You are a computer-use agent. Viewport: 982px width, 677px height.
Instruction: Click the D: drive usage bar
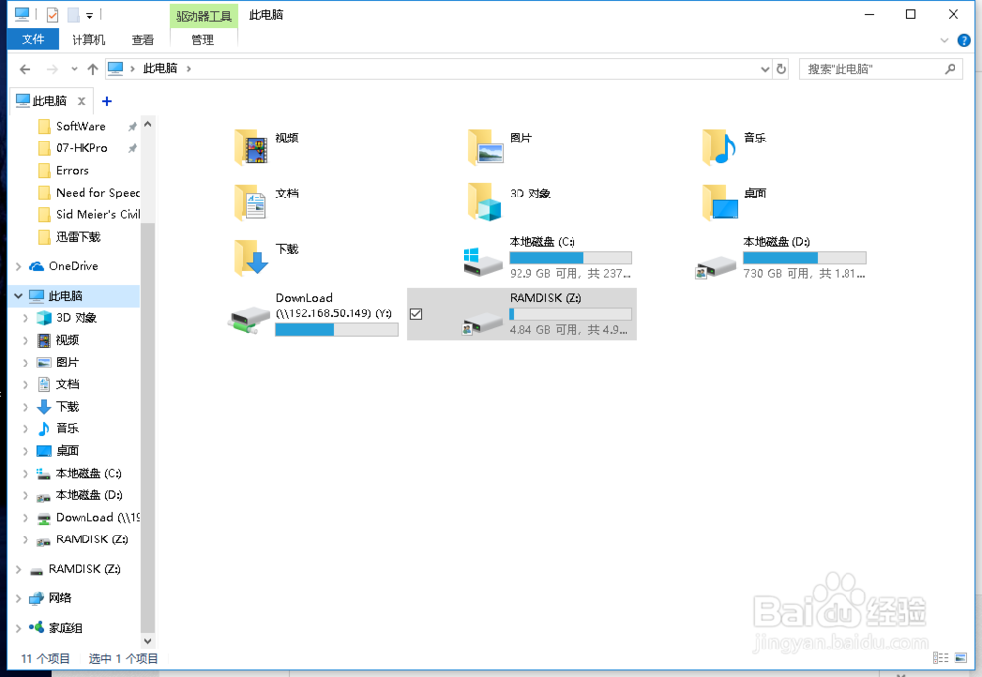(805, 257)
